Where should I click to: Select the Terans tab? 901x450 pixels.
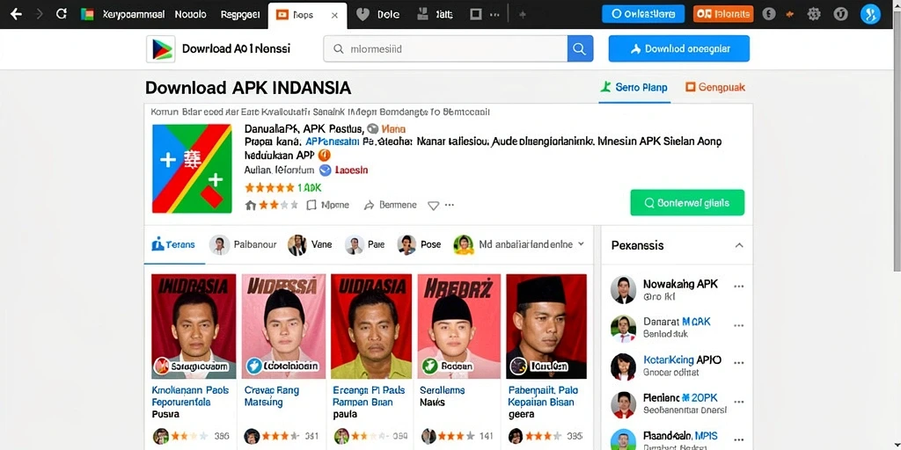coord(174,245)
